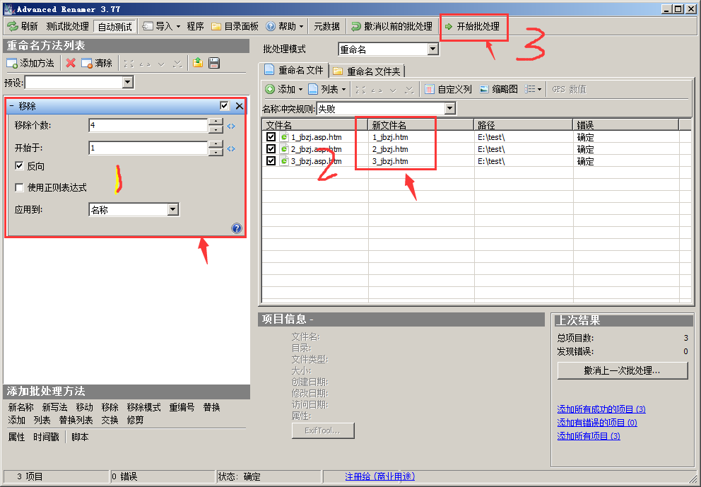
Task: Click the Clear (清除) methods button
Action: 97,63
